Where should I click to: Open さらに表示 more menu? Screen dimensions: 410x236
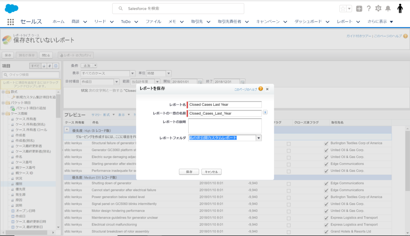[380, 22]
